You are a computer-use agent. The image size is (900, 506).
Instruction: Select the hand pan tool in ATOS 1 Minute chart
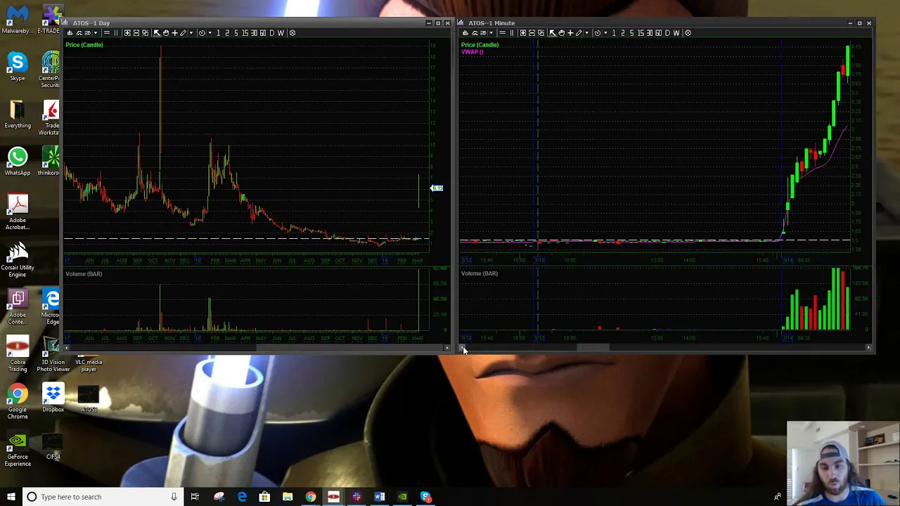pos(561,32)
